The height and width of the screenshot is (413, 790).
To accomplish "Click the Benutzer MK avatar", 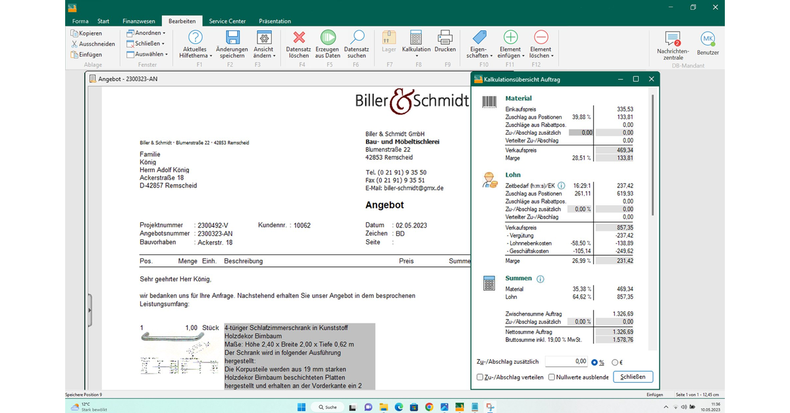I will tap(708, 39).
